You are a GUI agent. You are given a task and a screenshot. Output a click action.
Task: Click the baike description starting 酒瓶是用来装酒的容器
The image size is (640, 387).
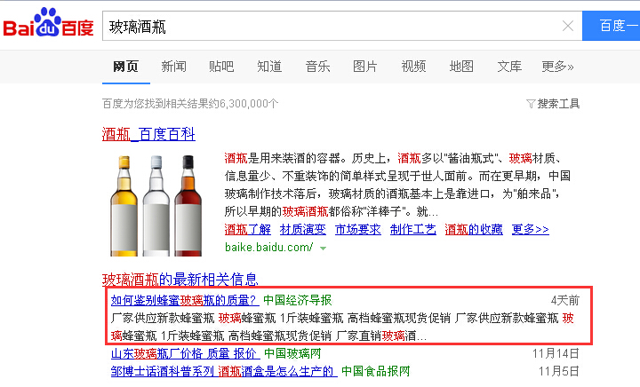(397, 185)
